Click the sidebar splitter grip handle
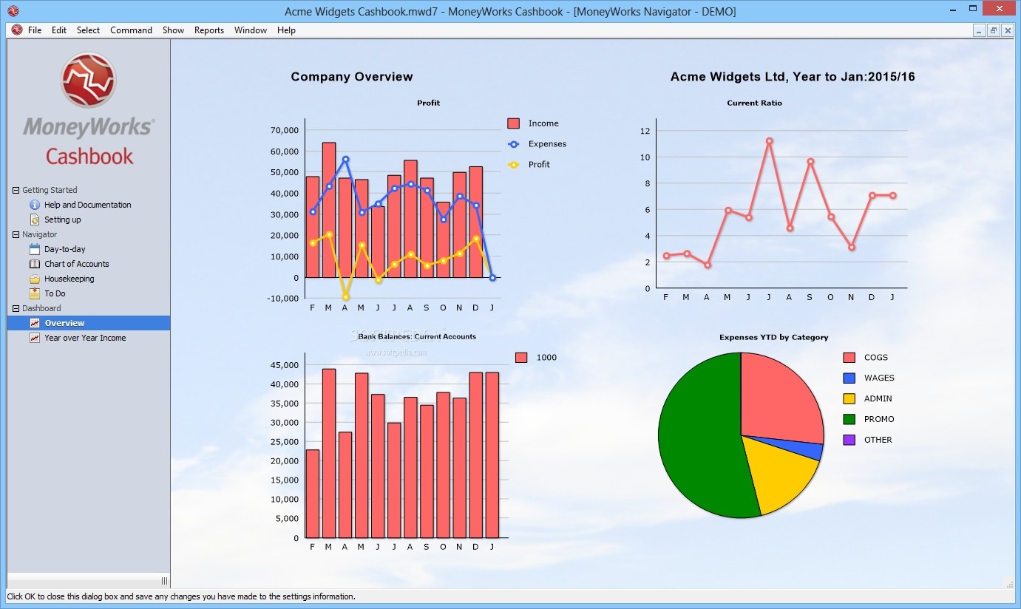The width and height of the screenshot is (1021, 609). pos(164,581)
